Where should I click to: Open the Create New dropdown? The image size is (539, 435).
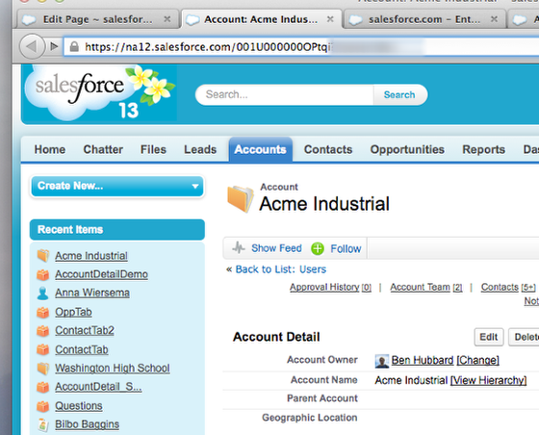[x=117, y=187]
